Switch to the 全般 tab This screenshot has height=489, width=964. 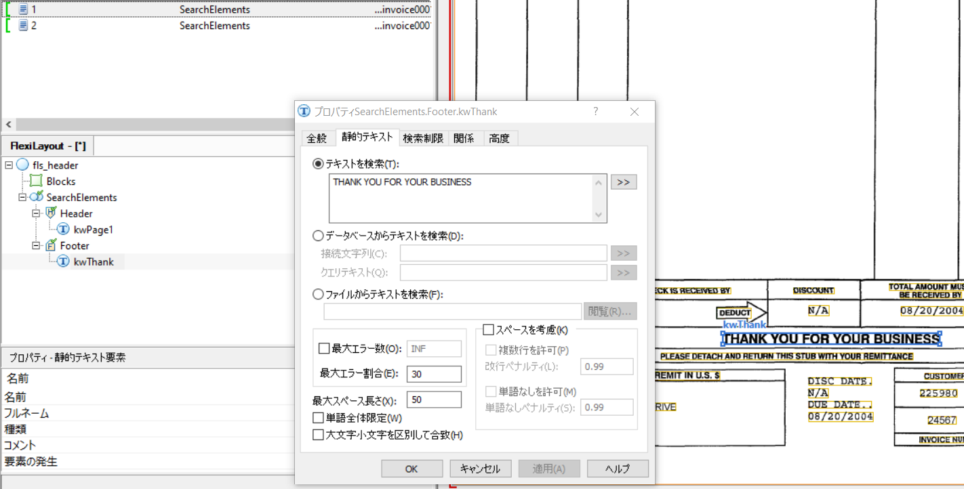[x=317, y=138]
